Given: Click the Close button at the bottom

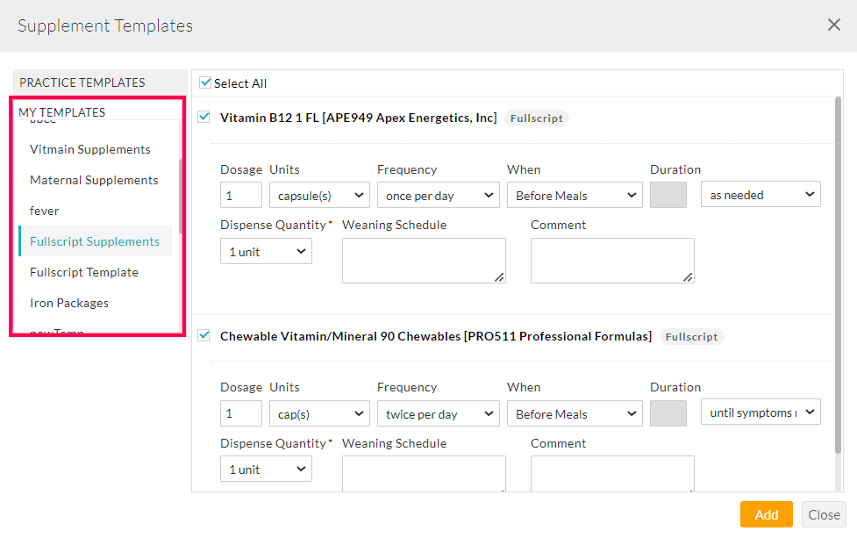Looking at the screenshot, I should (x=823, y=514).
